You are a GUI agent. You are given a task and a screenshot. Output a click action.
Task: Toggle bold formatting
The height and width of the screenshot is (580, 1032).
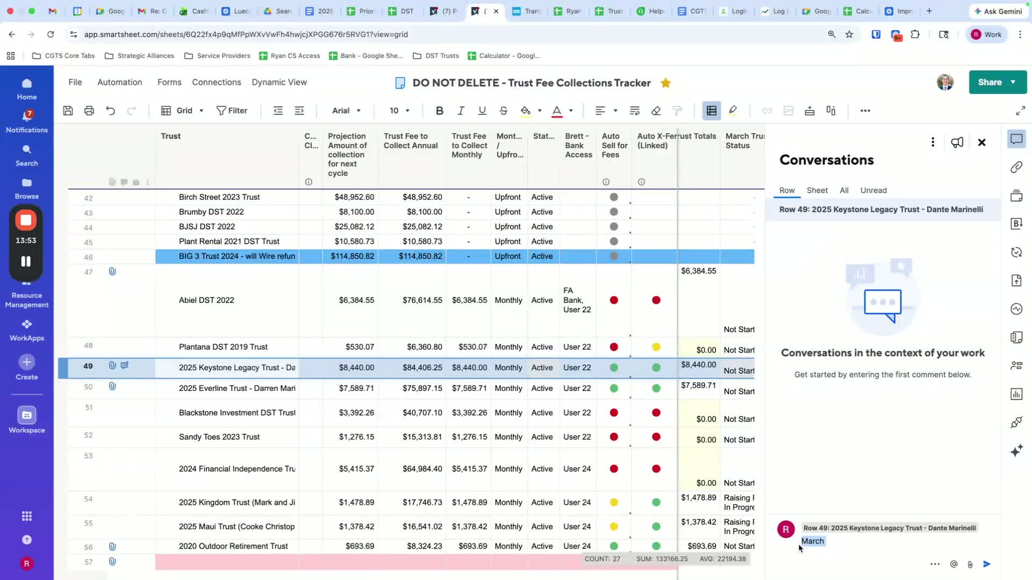439,111
